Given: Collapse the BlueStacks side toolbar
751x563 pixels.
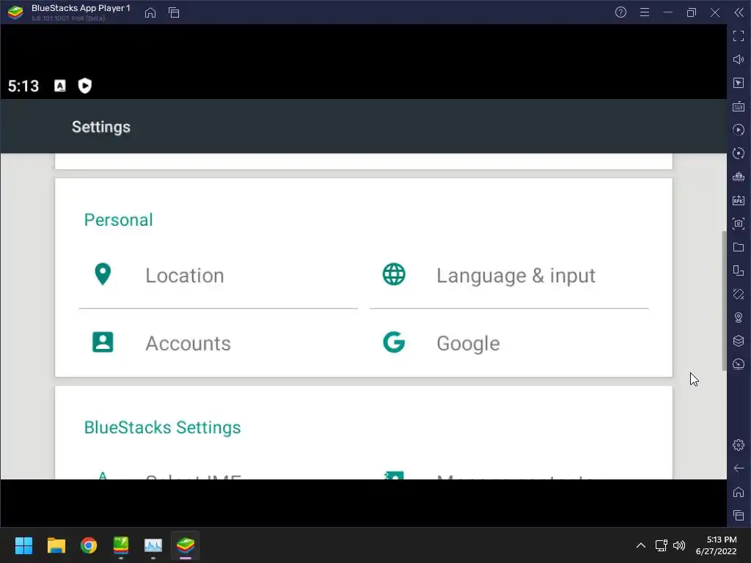Looking at the screenshot, I should click(739, 12).
